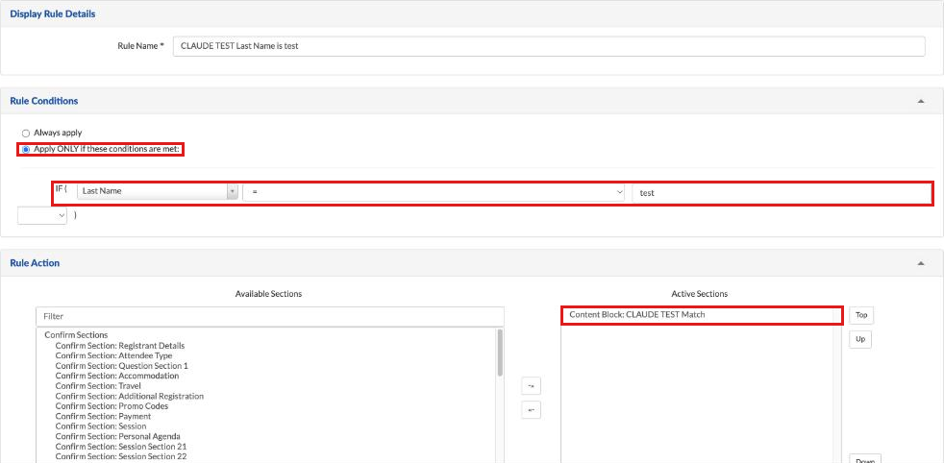Select Confirm Section: Session Section 22
Image resolution: width=944 pixels, height=463 pixels.
[x=121, y=456]
